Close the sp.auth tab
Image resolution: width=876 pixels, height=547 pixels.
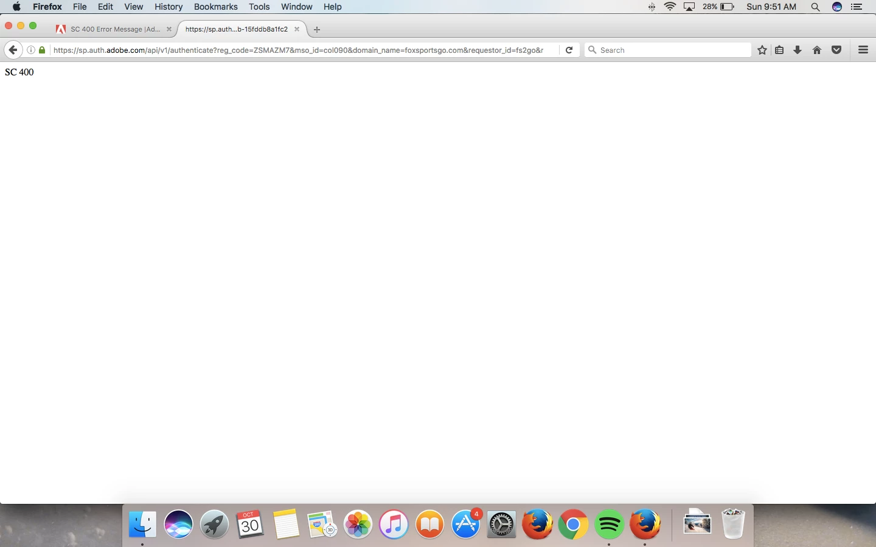tap(297, 29)
